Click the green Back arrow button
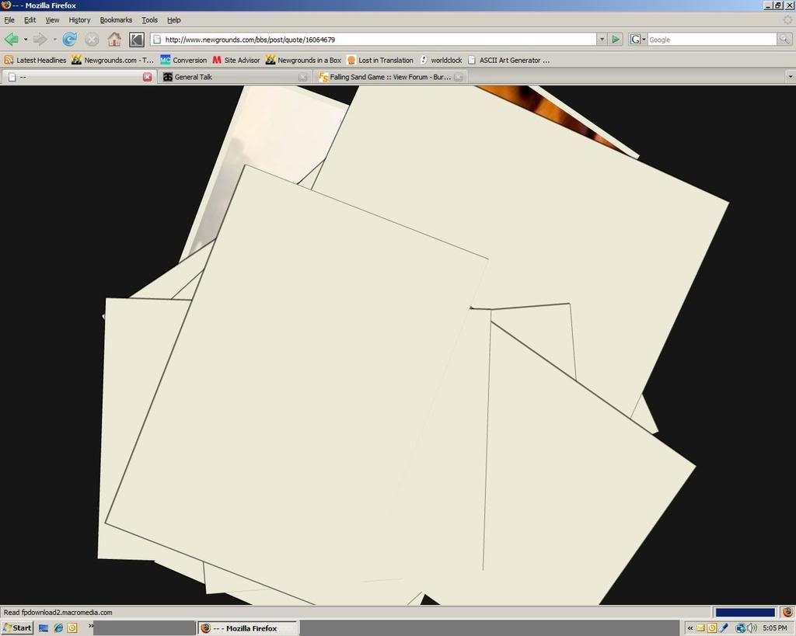Viewport: 796px width, 636px height. point(11,39)
